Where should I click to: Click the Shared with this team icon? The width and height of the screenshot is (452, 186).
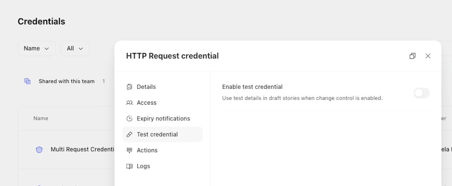(27, 81)
